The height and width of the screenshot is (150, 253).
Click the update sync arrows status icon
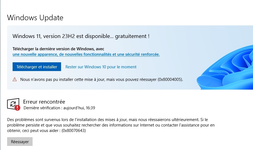tap(13, 104)
